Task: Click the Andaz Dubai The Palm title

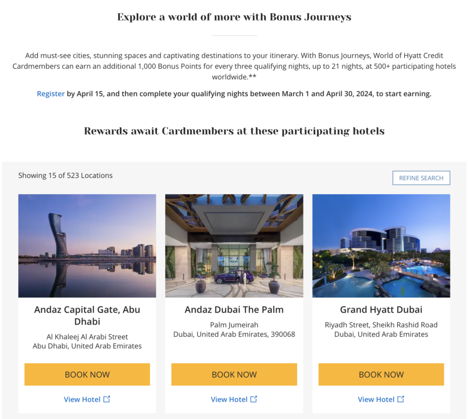Action: click(234, 310)
